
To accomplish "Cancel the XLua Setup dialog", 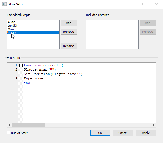I will [x=123, y=133].
